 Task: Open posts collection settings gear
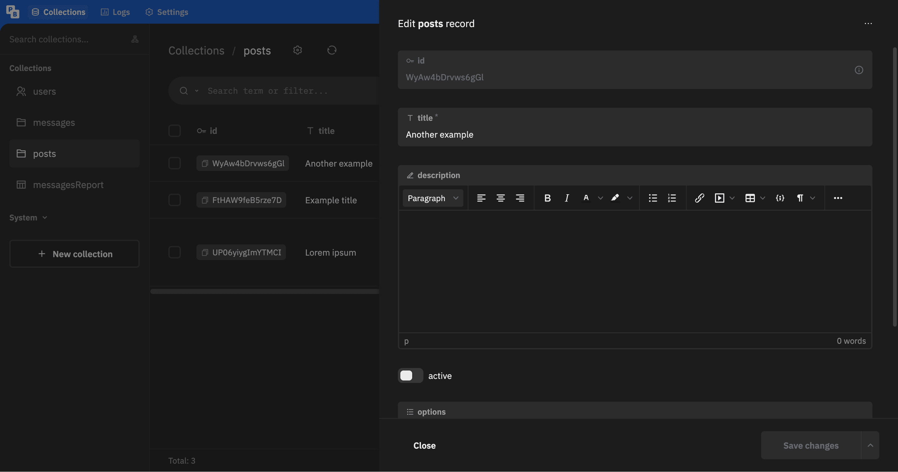point(297,50)
